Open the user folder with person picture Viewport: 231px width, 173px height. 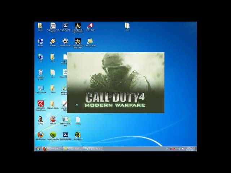[x=40, y=26]
